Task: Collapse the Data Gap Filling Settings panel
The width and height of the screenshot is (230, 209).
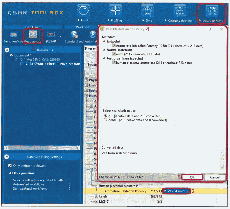Action: 7,157
